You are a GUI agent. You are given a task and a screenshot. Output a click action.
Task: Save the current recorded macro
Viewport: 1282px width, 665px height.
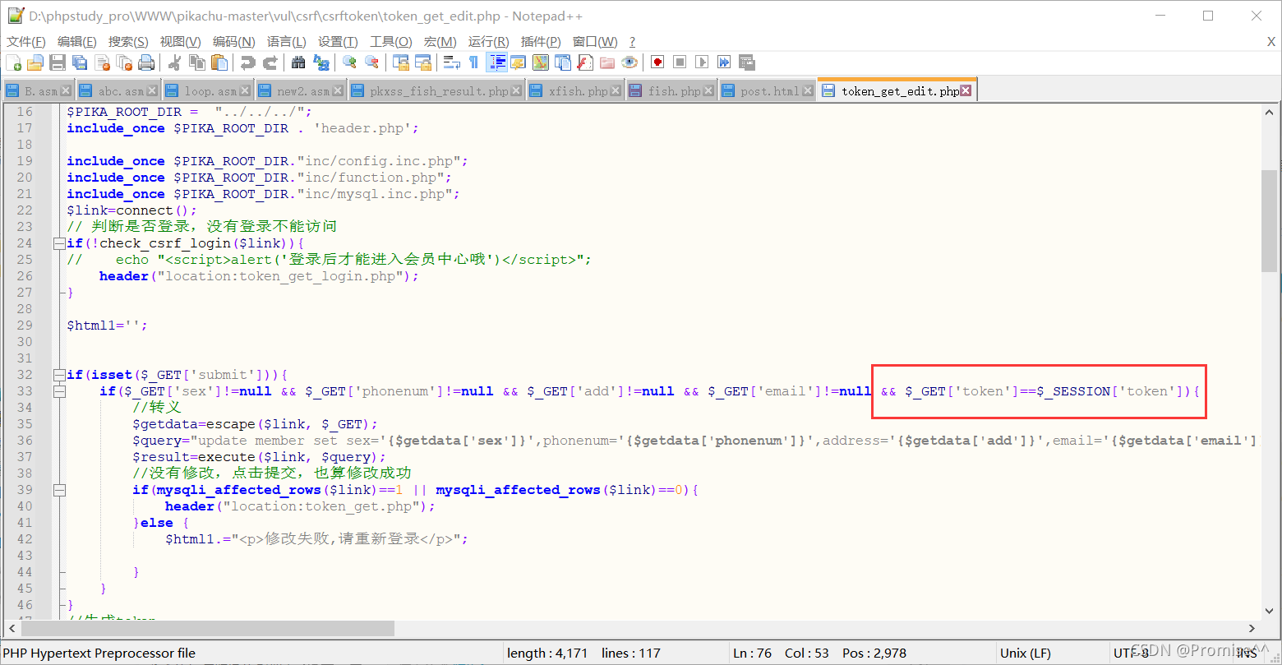click(x=746, y=62)
